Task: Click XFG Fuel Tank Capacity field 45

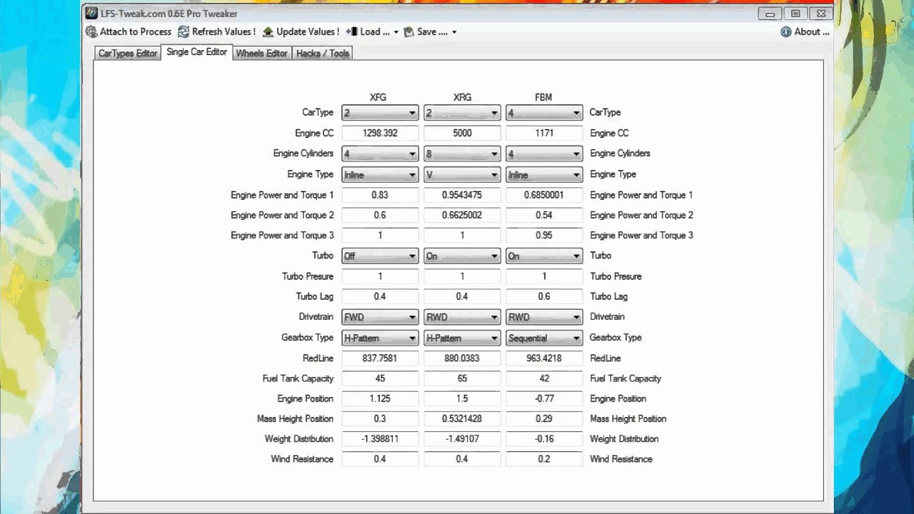Action: 380,378
